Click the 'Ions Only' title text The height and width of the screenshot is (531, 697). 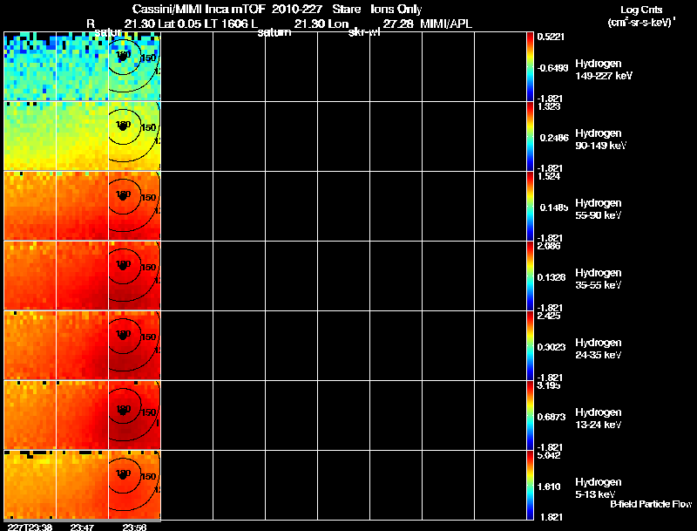point(396,9)
